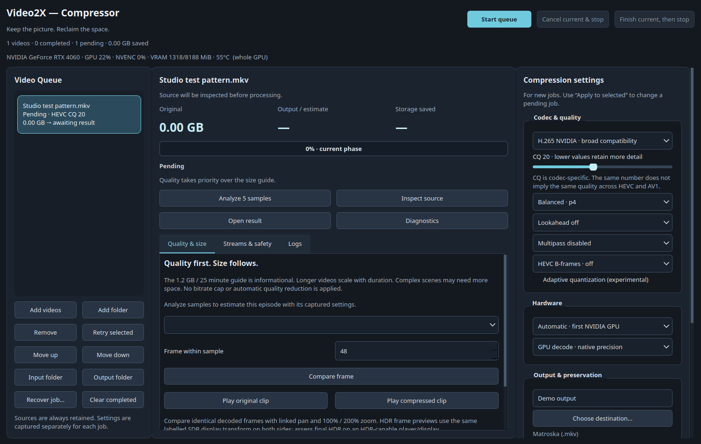Viewport: 701px width, 444px height.
Task: Open H.265 NVIDIA codec dropdown
Action: 602,141
